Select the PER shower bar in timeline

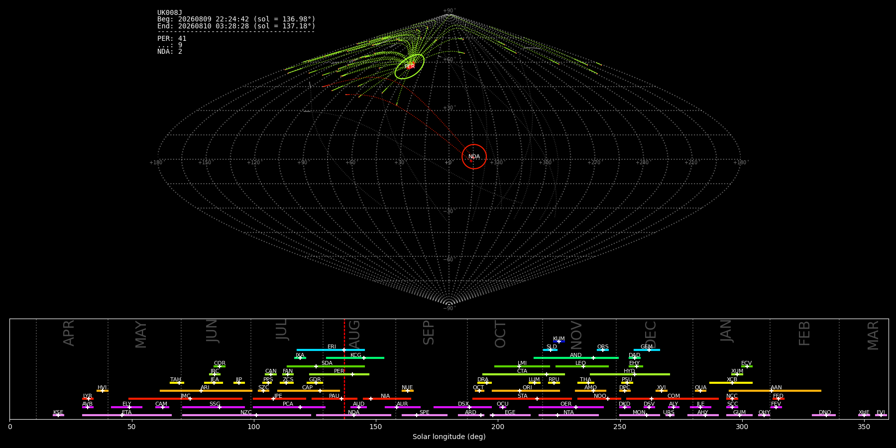coord(339,374)
